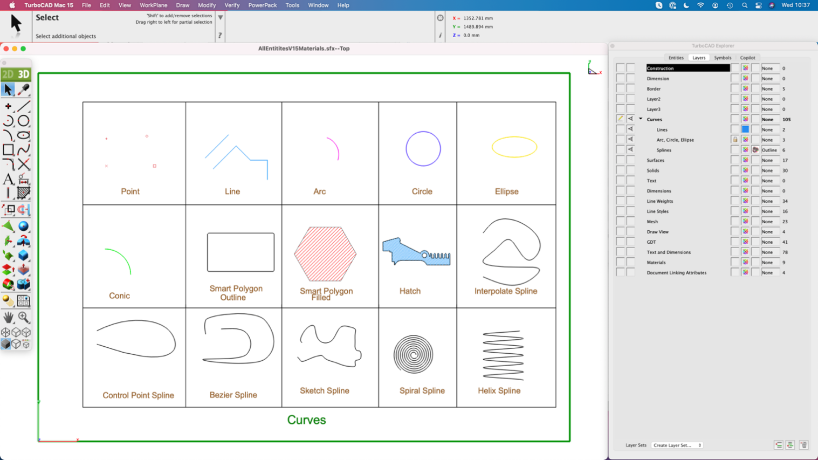Open the transform move tool
Viewport: 818px width, 460px height.
(x=8, y=210)
